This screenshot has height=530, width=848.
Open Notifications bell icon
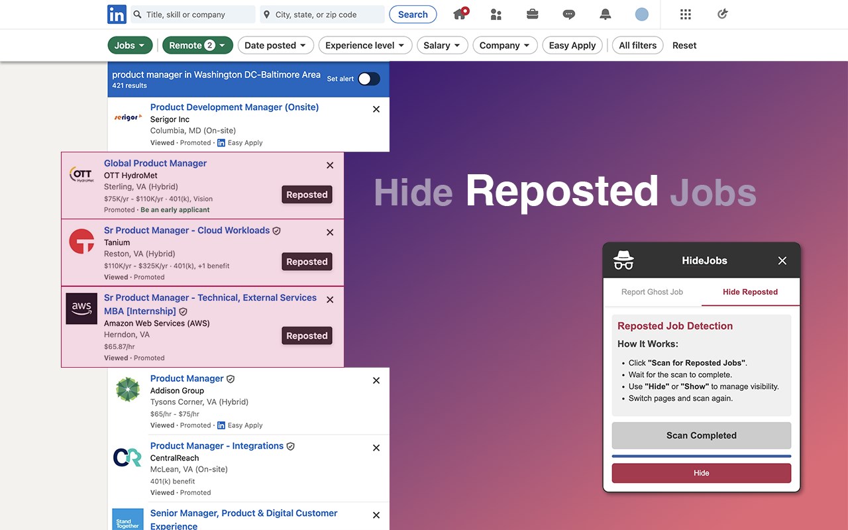(605, 14)
